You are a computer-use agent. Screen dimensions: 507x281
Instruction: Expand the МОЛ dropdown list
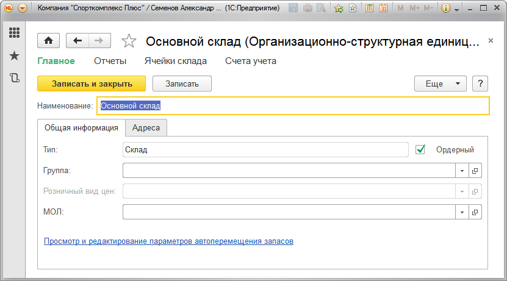tap(462, 212)
